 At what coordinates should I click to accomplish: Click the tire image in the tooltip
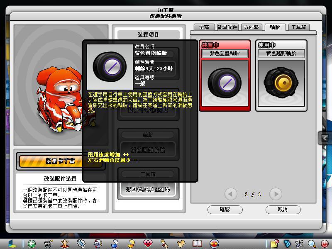(x=110, y=67)
